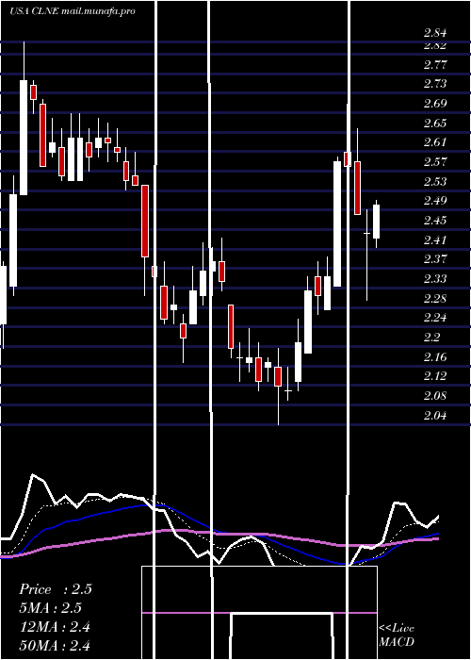
Task: Click the "5MA : 2.5" readout
Action: click(51, 608)
